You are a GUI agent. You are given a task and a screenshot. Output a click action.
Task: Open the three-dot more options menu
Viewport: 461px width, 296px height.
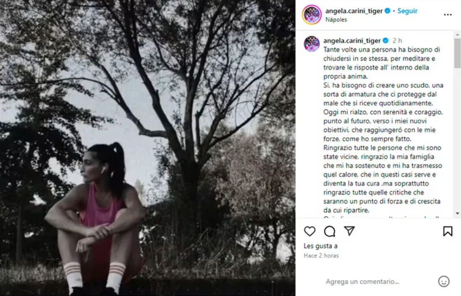coord(448,15)
